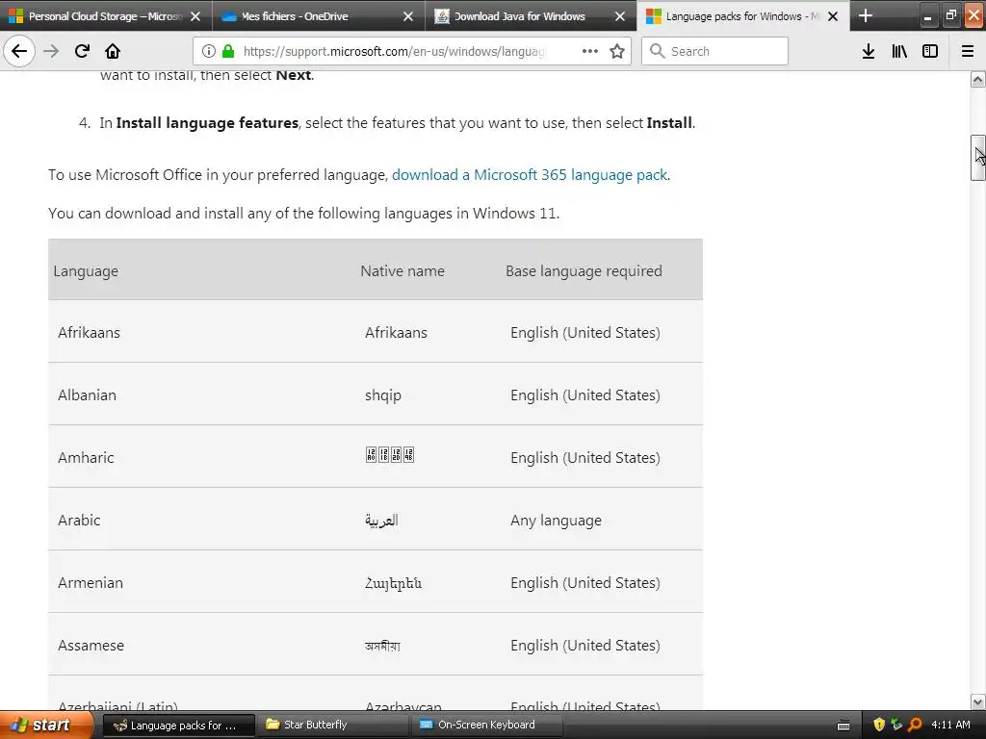Select the Afrikaans language cell
The height and width of the screenshot is (739, 986).
[89, 332]
